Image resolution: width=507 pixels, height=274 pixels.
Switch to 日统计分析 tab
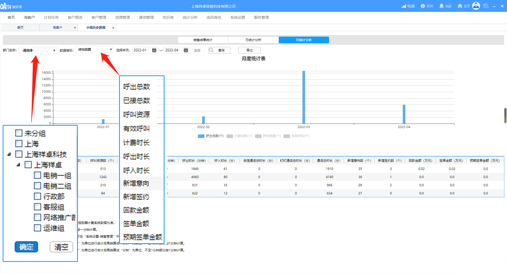253,40
